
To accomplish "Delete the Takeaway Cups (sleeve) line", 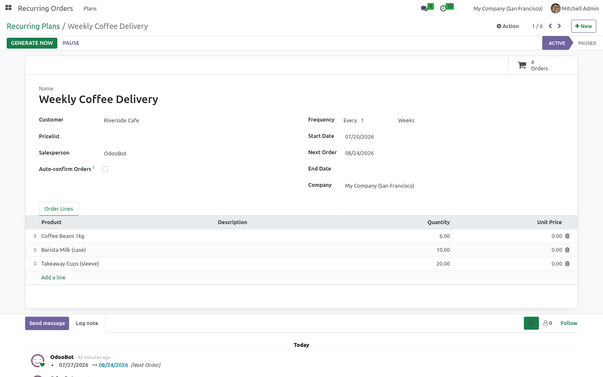I will click(567, 264).
